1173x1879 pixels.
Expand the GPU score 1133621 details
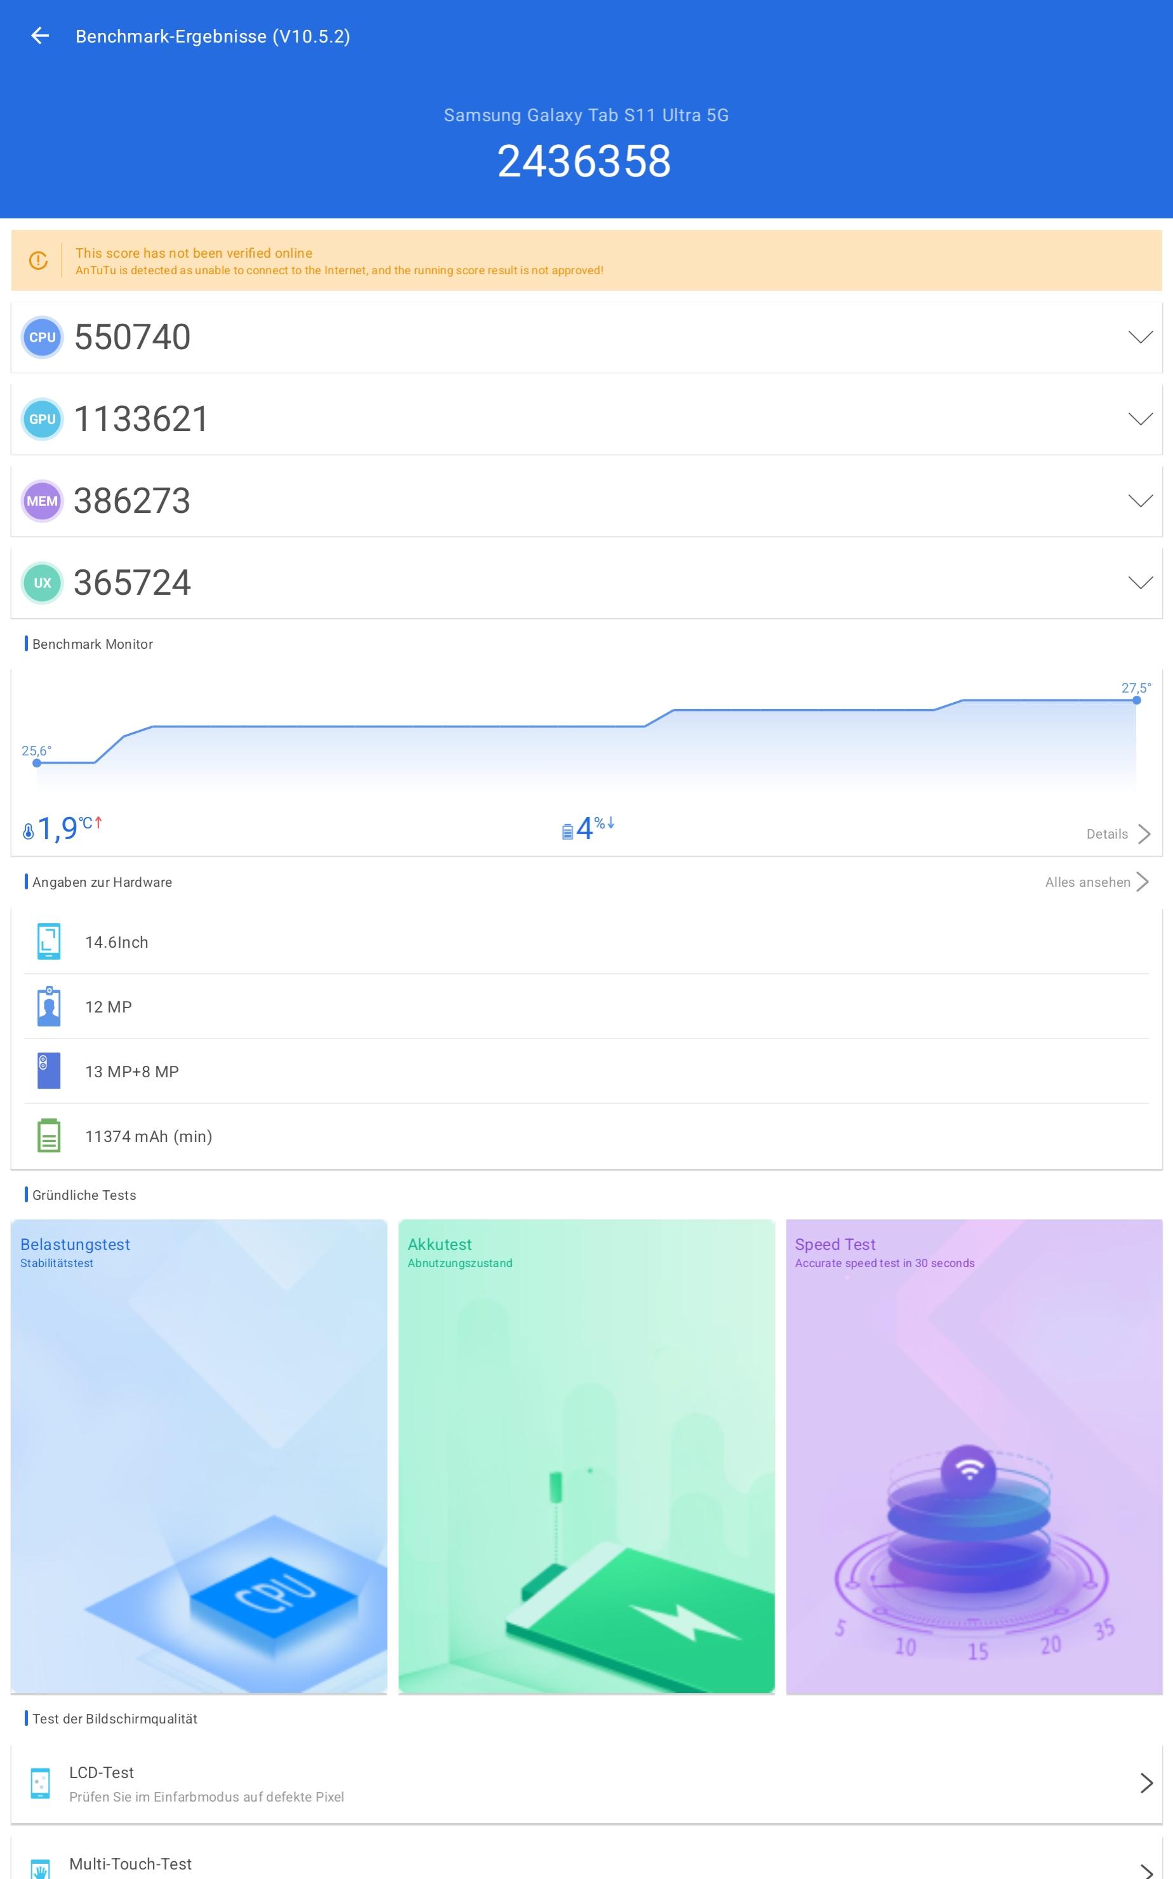tap(1139, 419)
